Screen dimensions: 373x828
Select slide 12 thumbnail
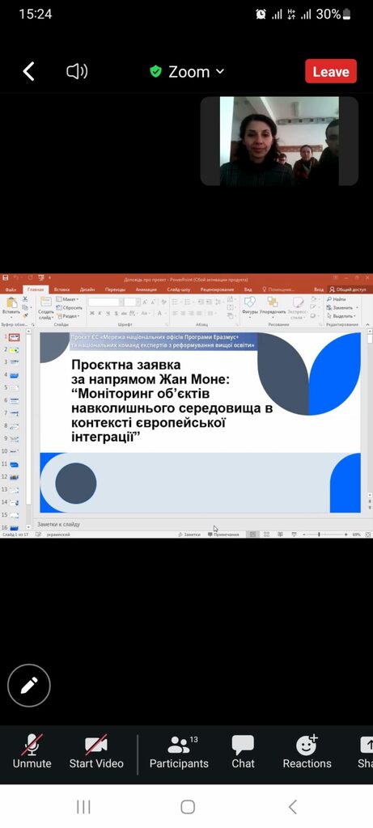(x=14, y=477)
